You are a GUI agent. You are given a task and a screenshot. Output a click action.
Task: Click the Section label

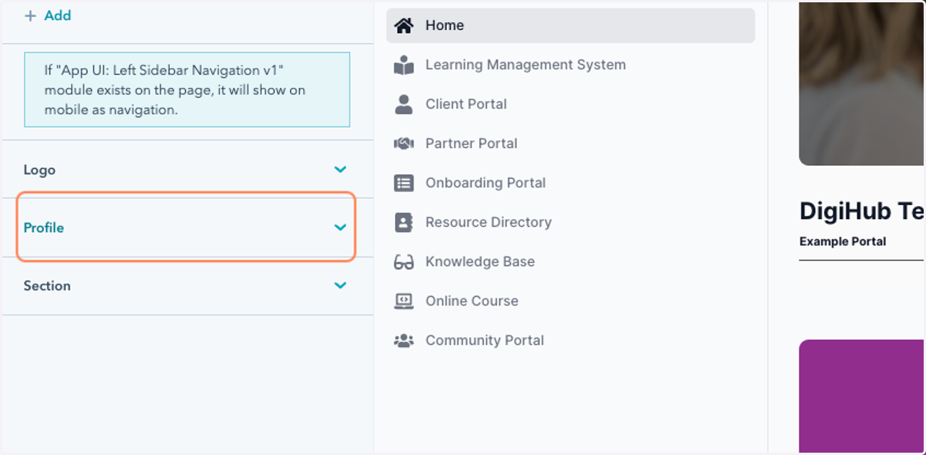click(x=47, y=285)
